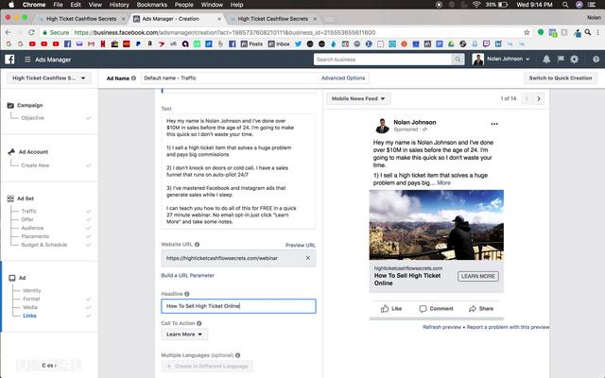The width and height of the screenshot is (605, 378).
Task: Go to the previous ad preview placement
Action: click(x=527, y=98)
